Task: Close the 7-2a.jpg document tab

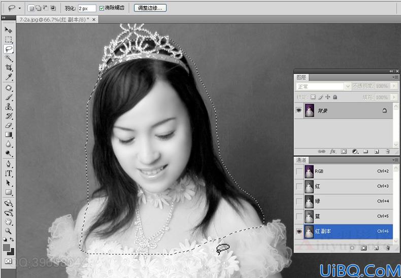Action: pos(94,19)
